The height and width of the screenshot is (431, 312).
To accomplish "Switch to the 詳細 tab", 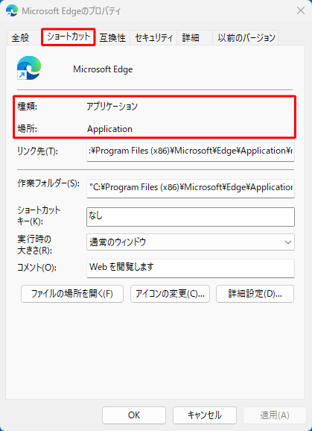I will point(191,38).
